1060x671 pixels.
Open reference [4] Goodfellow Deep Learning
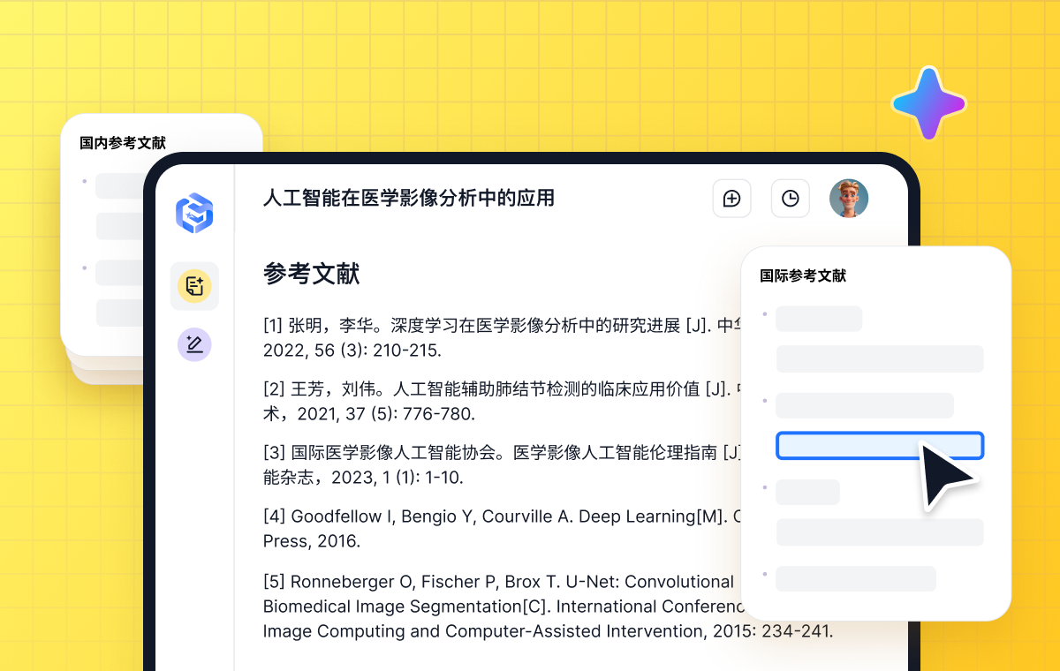(495, 528)
